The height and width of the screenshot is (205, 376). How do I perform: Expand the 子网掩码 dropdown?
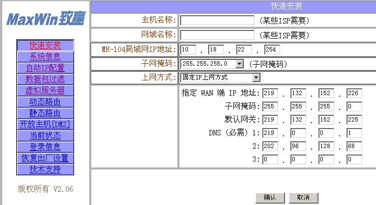(239, 64)
